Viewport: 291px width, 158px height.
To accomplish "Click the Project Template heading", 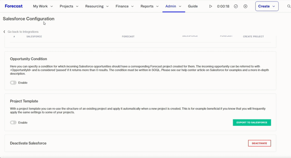I will coord(24,101).
